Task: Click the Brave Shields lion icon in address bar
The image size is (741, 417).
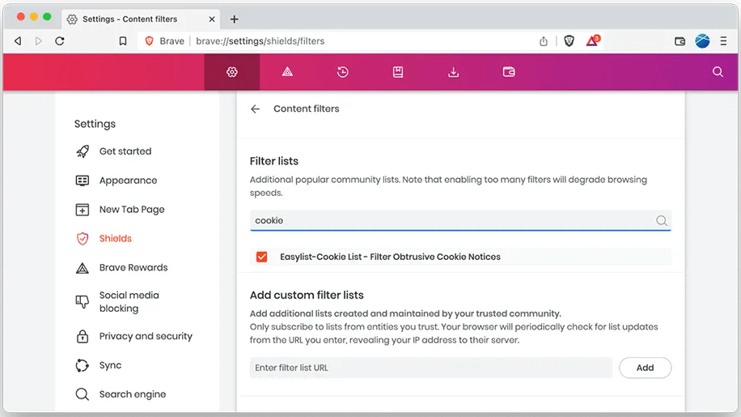Action: pos(570,41)
